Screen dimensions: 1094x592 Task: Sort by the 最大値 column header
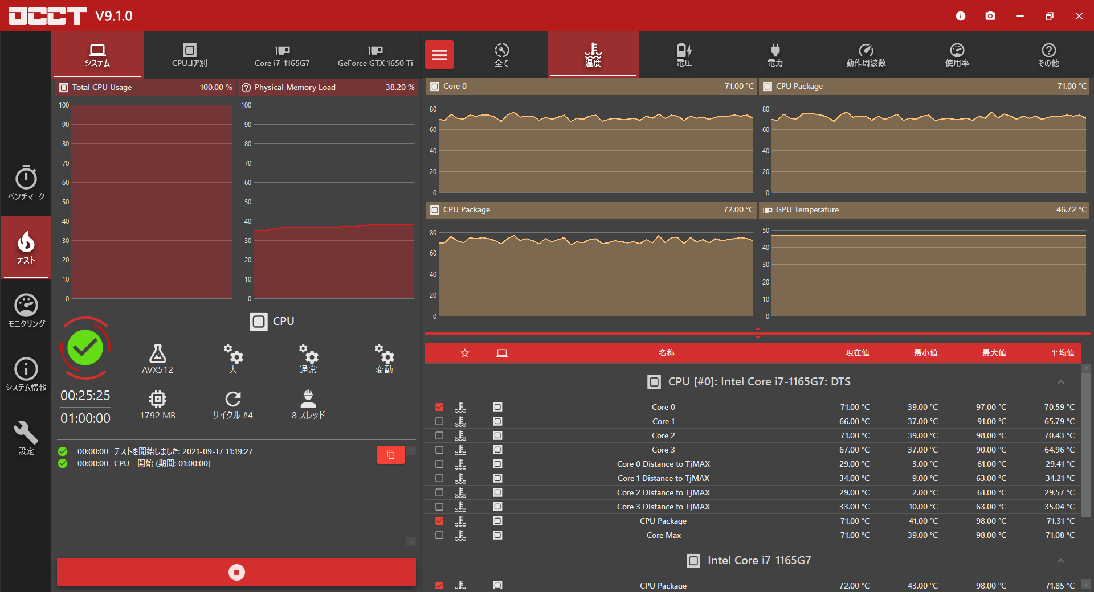coord(994,353)
